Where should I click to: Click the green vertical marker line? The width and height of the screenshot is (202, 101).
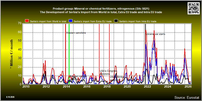69,54
